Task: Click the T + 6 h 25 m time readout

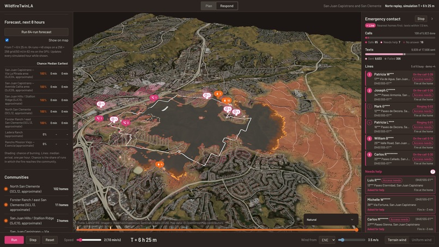Action: pyautogui.click(x=144, y=240)
